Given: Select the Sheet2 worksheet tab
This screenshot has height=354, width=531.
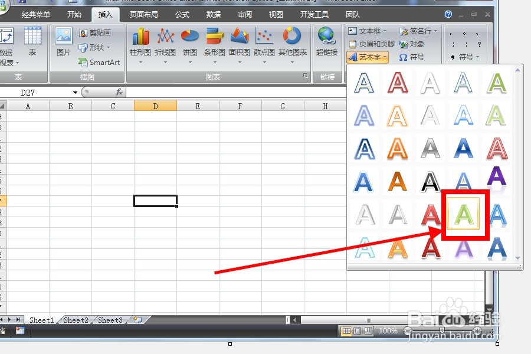Looking at the screenshot, I should click(76, 320).
